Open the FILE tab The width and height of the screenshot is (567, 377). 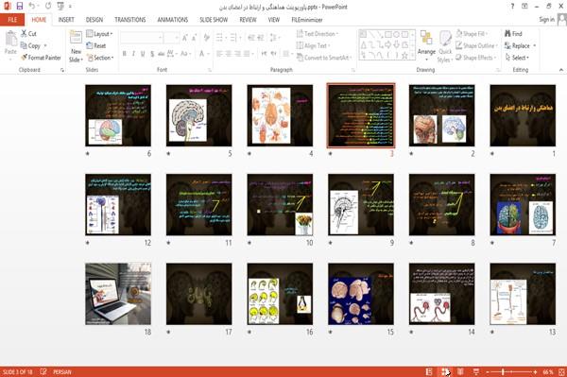[x=12, y=20]
